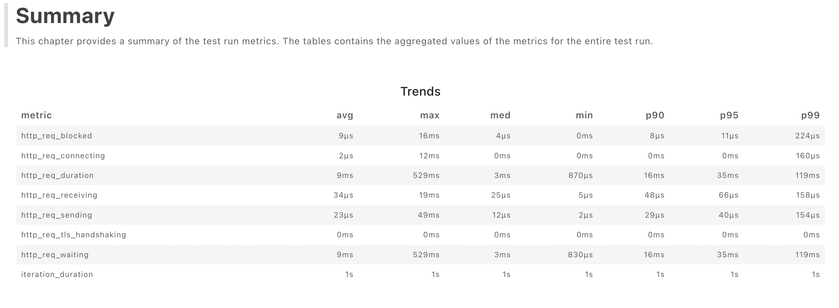Click the Summary heading
The height and width of the screenshot is (308, 839).
65,16
